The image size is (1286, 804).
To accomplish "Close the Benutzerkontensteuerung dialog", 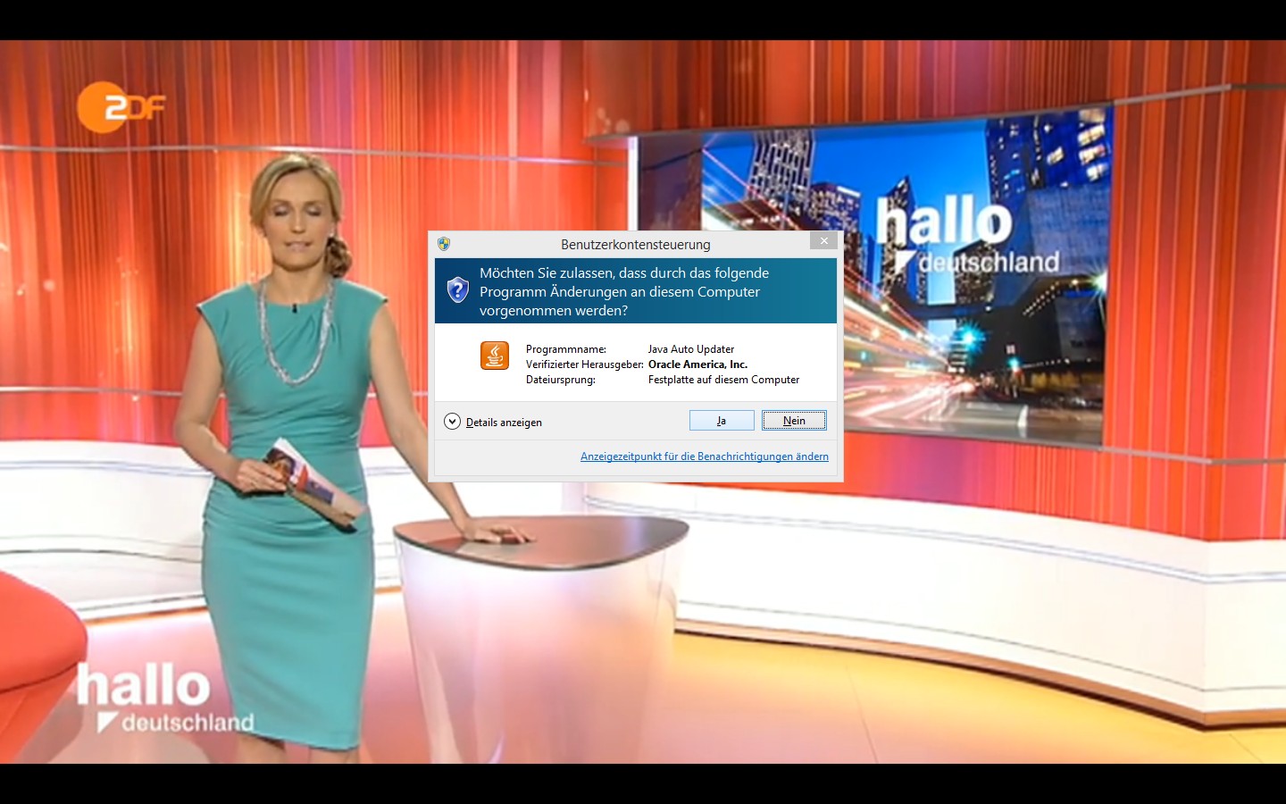I will tap(824, 240).
